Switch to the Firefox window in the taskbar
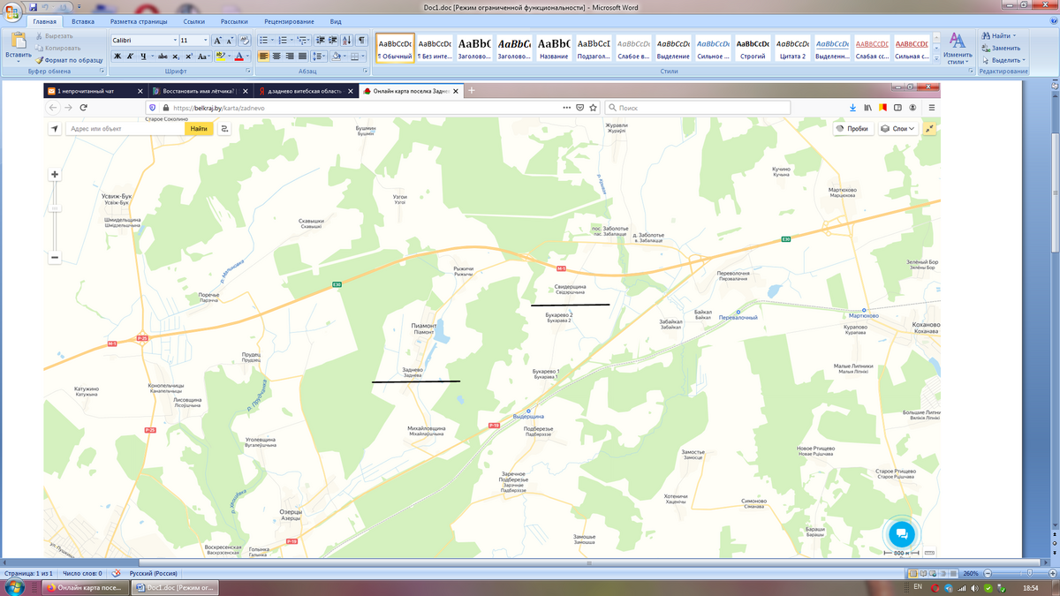 (x=84, y=588)
